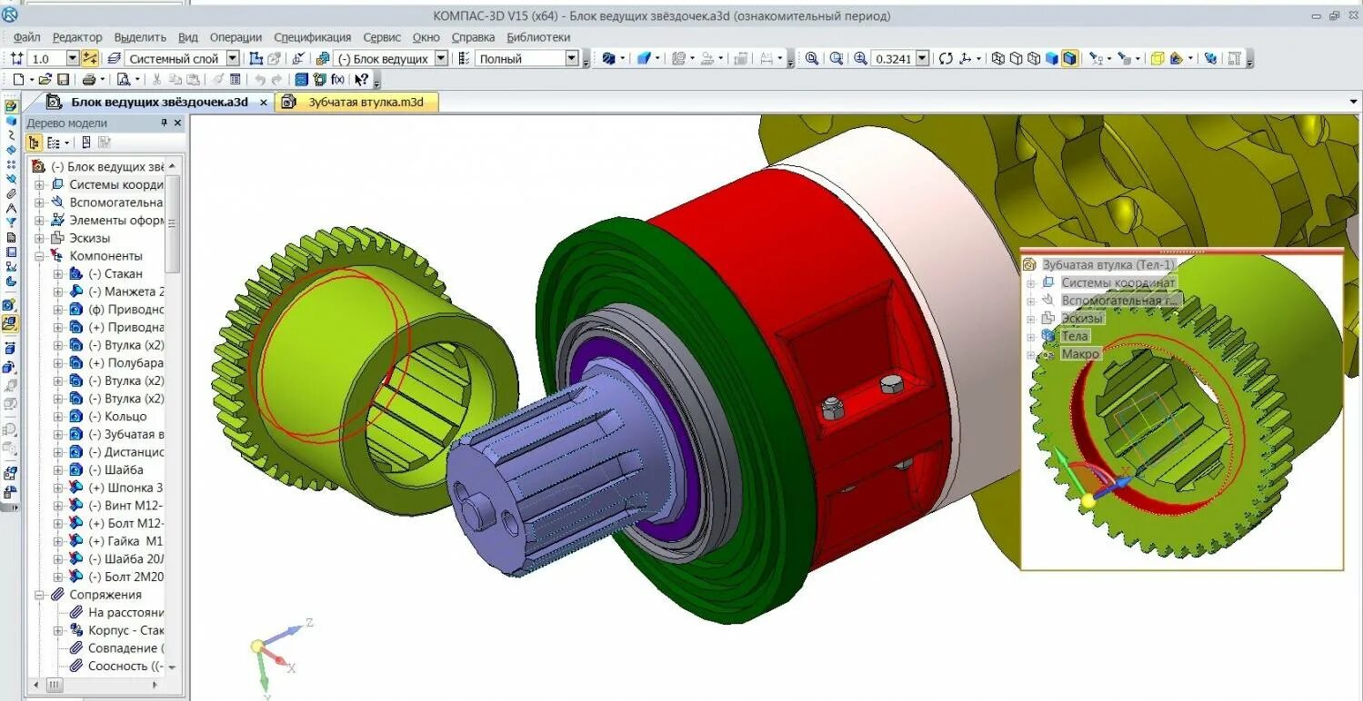Close the Дерево модели panel
1363x701 pixels.
point(178,123)
